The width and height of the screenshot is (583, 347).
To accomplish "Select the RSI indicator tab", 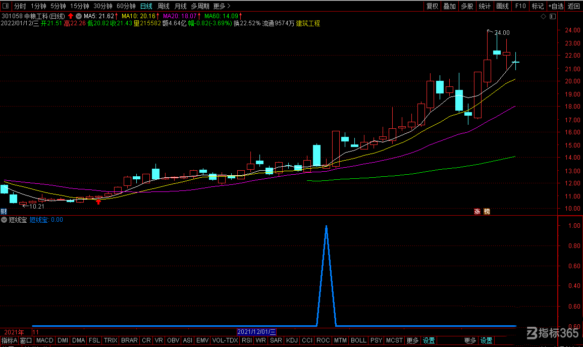I will click(x=247, y=340).
